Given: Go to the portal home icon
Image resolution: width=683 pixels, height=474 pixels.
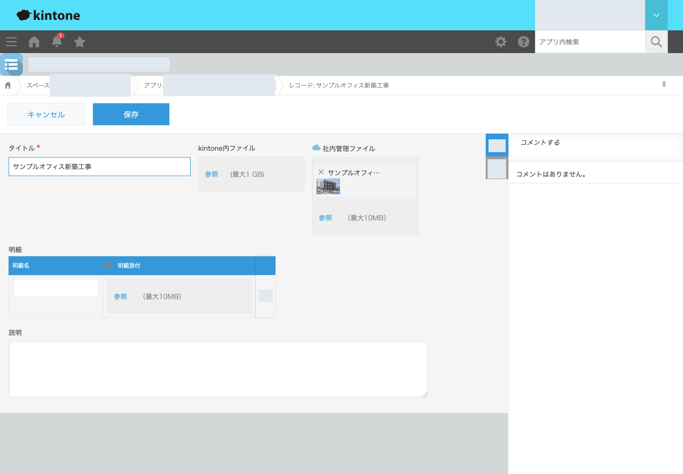Looking at the screenshot, I should pyautogui.click(x=34, y=42).
